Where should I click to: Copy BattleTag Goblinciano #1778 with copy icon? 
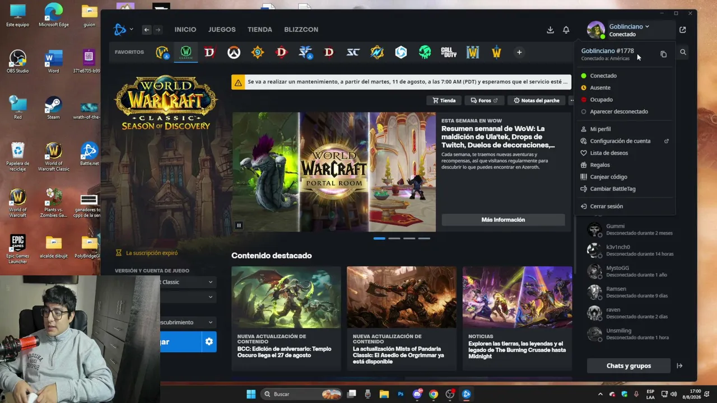663,54
